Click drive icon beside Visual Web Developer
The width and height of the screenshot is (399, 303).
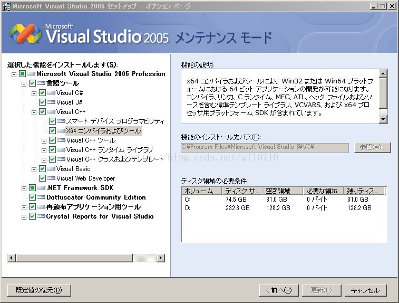click(x=51, y=178)
